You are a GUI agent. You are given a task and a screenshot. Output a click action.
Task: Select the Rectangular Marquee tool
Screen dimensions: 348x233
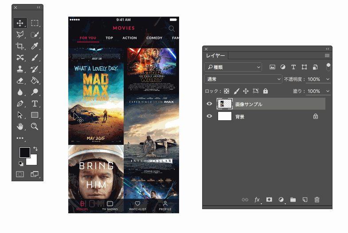coord(35,23)
